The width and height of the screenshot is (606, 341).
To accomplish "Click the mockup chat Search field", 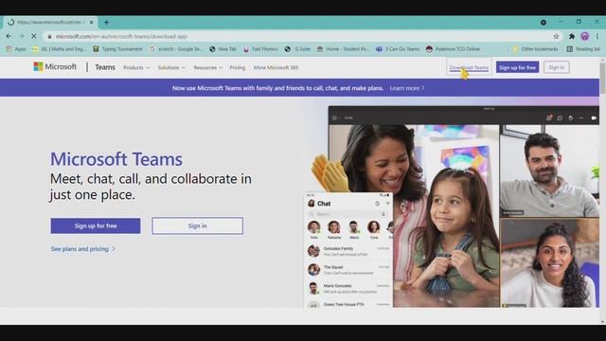I will point(348,214).
